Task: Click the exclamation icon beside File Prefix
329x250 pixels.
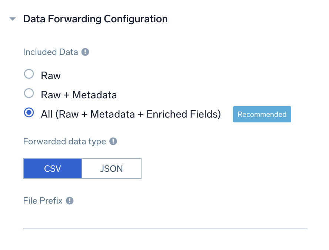Action: coord(70,201)
